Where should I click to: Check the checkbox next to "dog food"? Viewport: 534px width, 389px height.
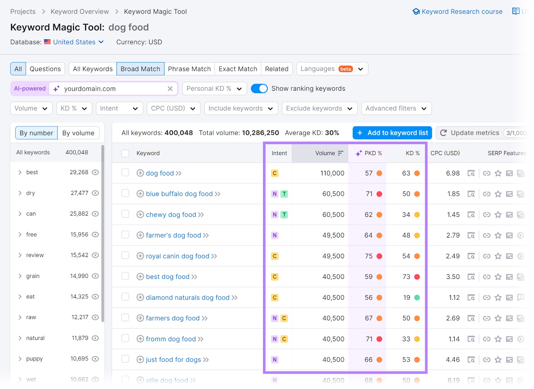125,173
